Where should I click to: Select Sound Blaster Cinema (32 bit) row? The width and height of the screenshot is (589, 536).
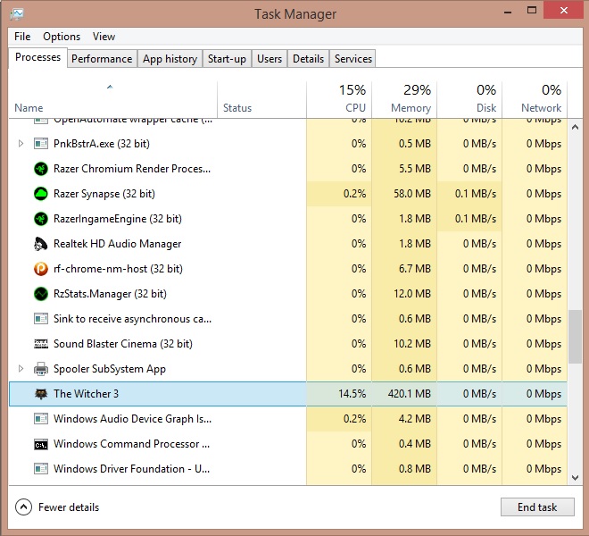tap(287, 344)
